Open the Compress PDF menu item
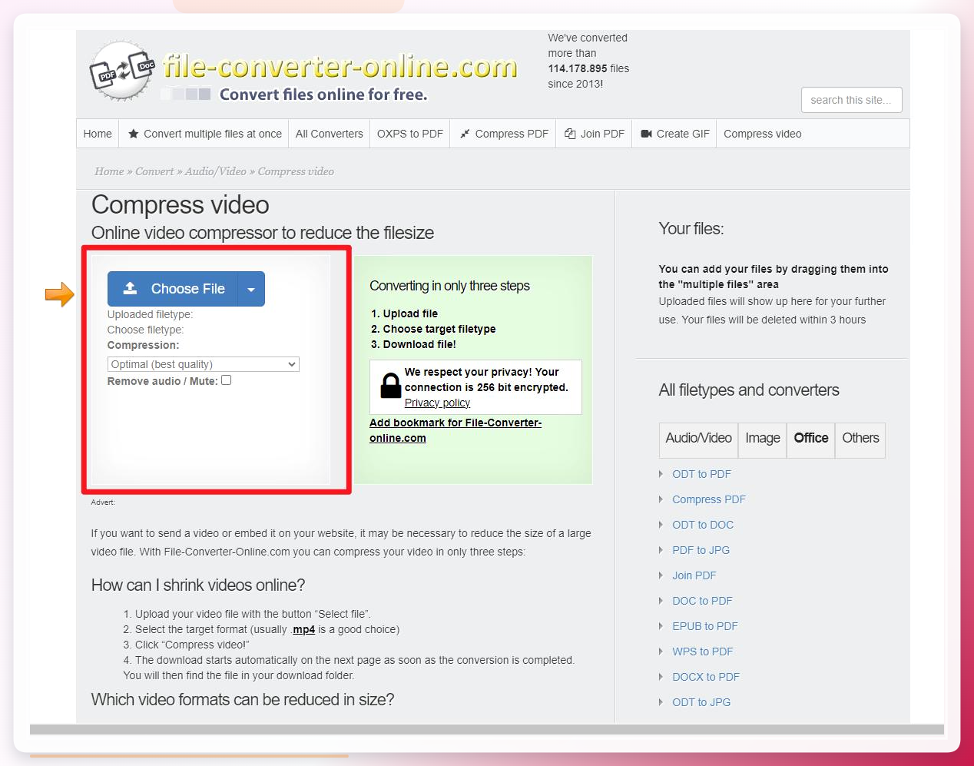This screenshot has width=974, height=766. tap(504, 134)
